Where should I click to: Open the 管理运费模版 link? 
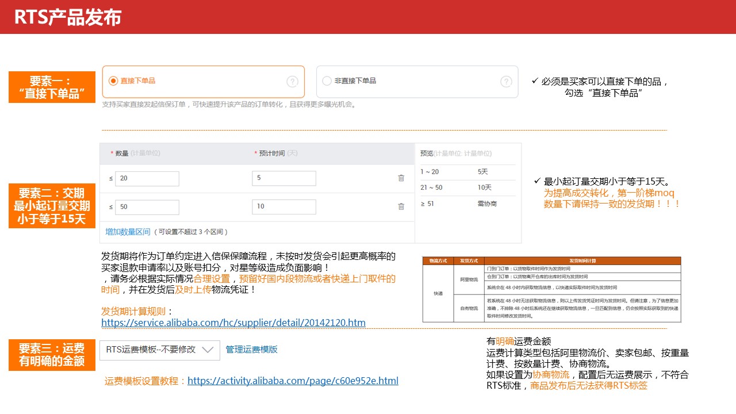(251, 350)
